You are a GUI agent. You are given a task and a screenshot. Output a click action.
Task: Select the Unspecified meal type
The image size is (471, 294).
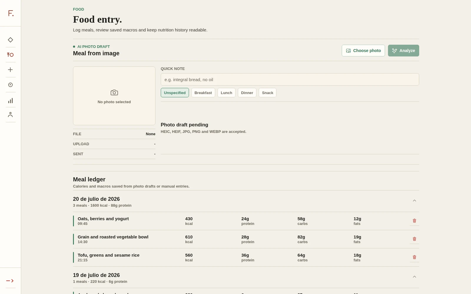pos(175,93)
